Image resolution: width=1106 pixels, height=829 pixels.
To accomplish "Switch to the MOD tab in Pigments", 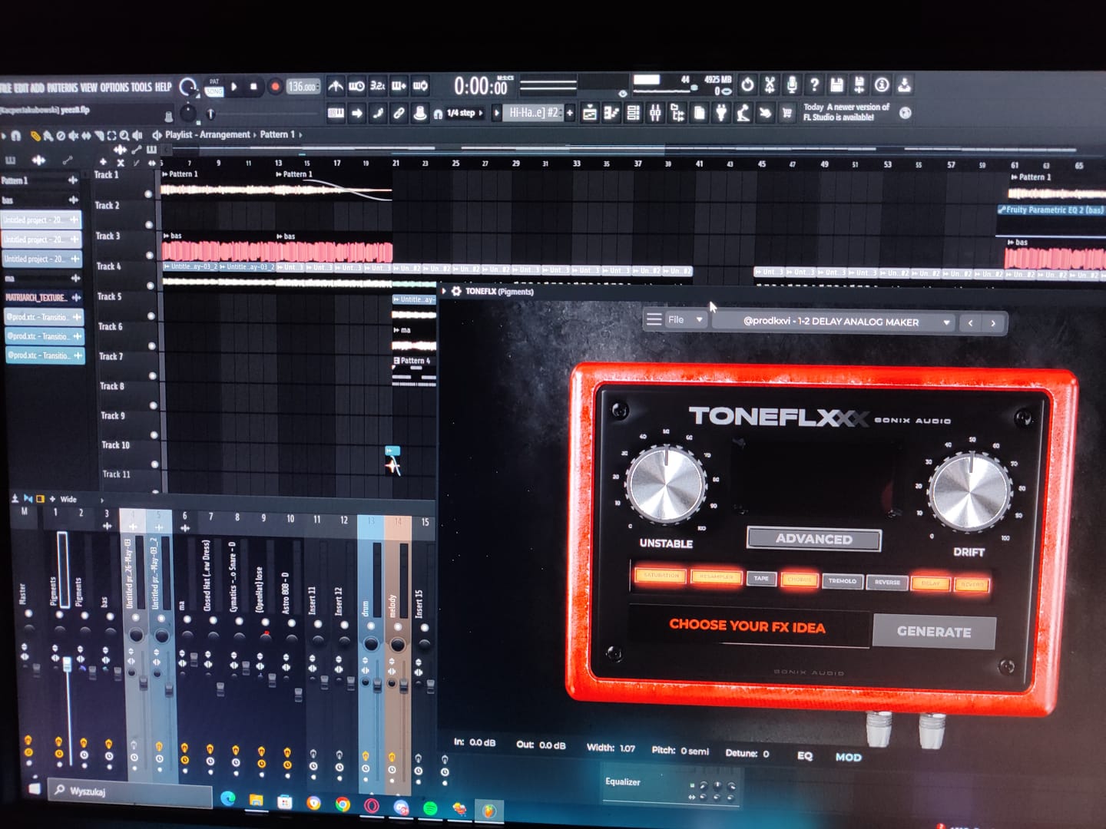I will 848,757.
